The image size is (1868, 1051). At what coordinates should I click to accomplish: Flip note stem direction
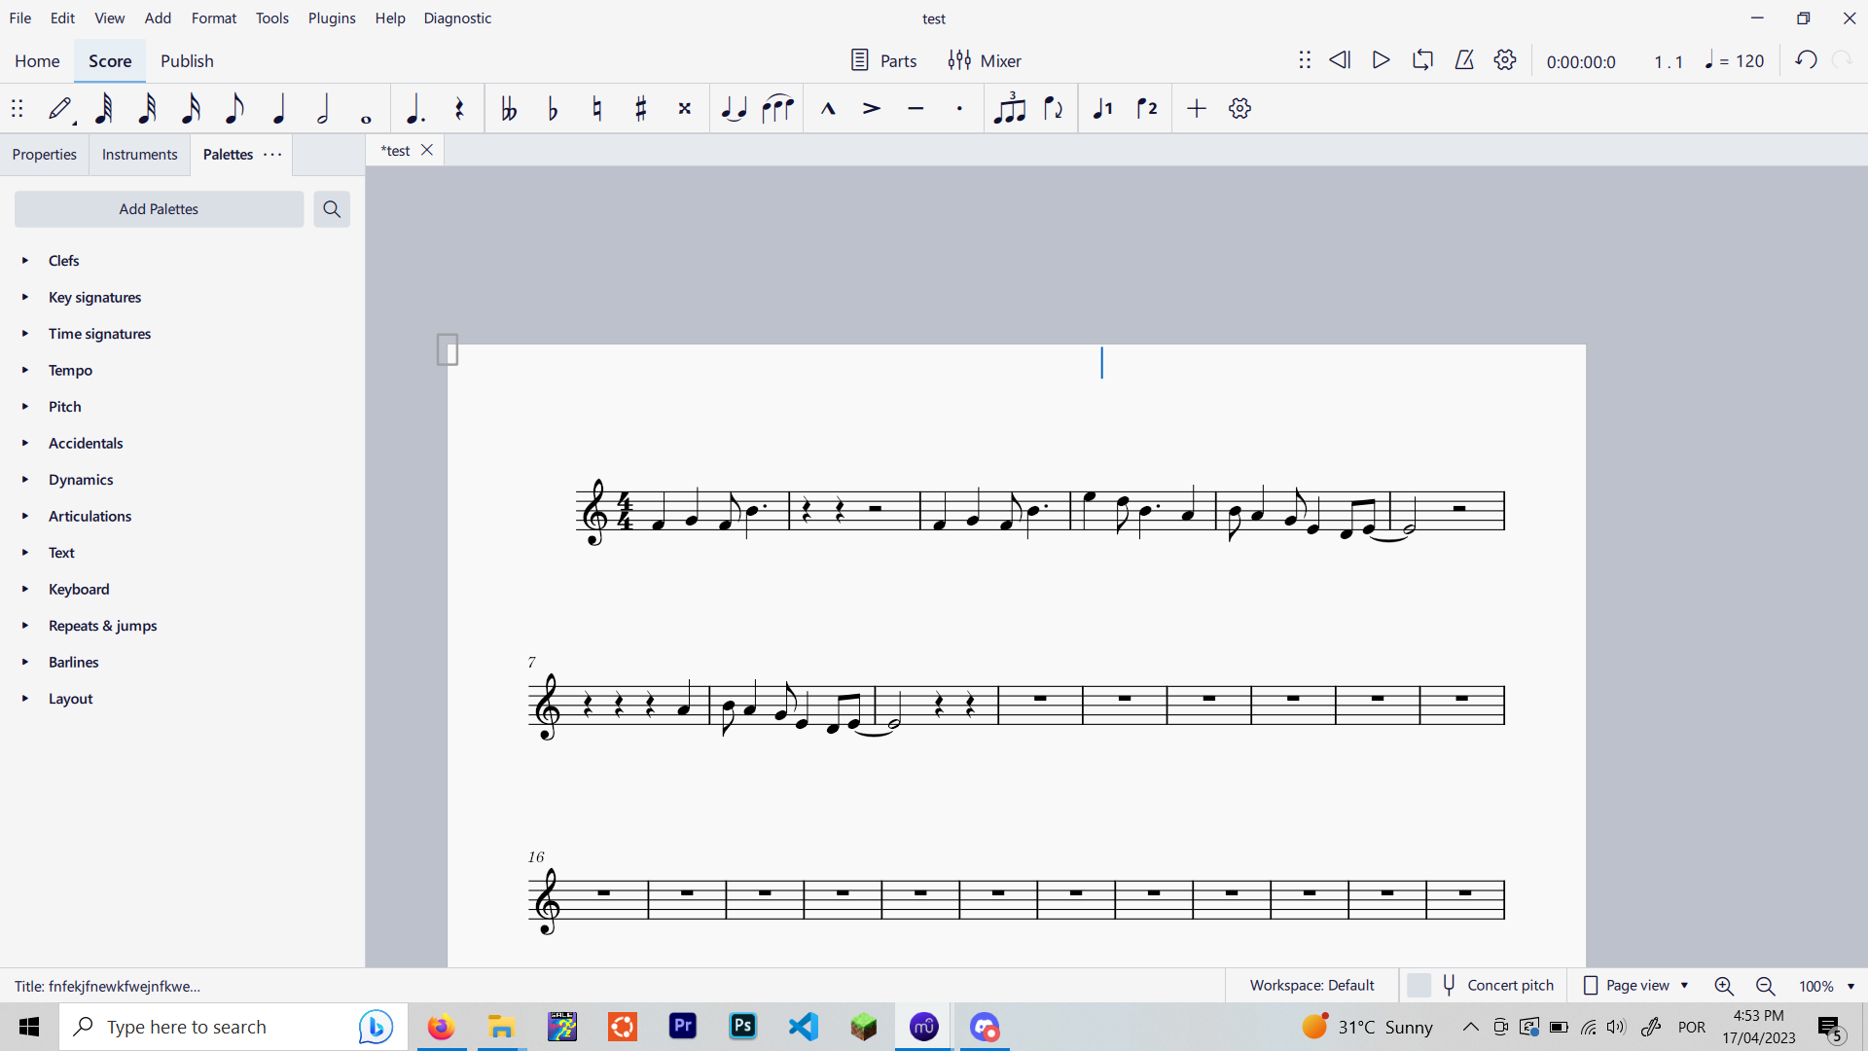pos(1054,108)
